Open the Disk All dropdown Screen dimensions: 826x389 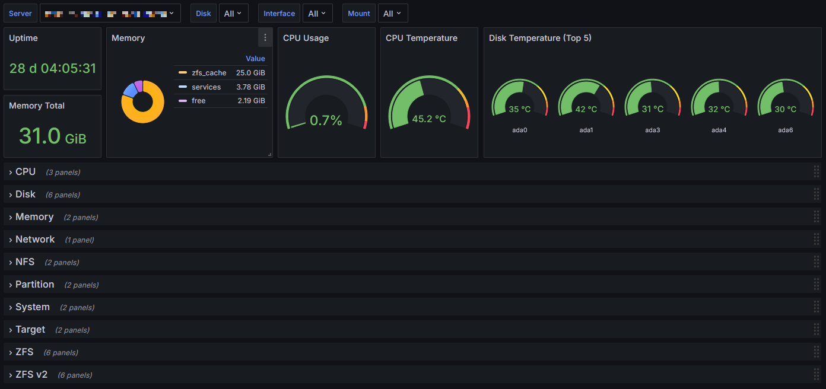tap(234, 13)
